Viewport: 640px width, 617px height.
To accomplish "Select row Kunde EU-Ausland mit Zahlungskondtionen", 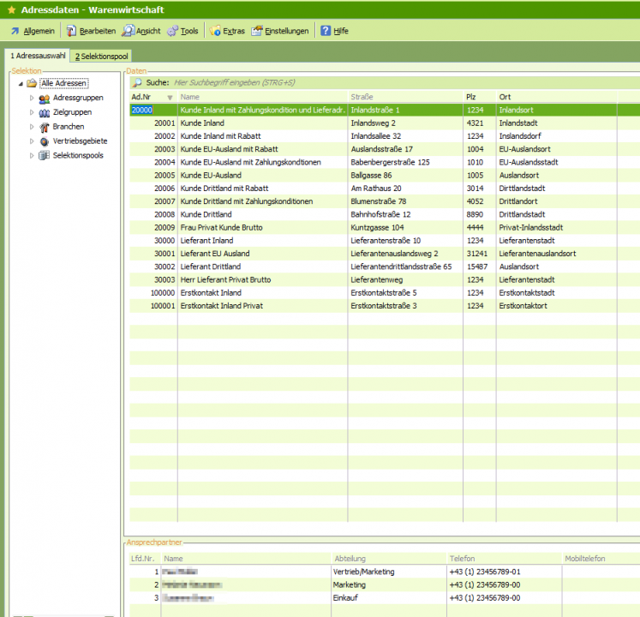I will [x=385, y=163].
